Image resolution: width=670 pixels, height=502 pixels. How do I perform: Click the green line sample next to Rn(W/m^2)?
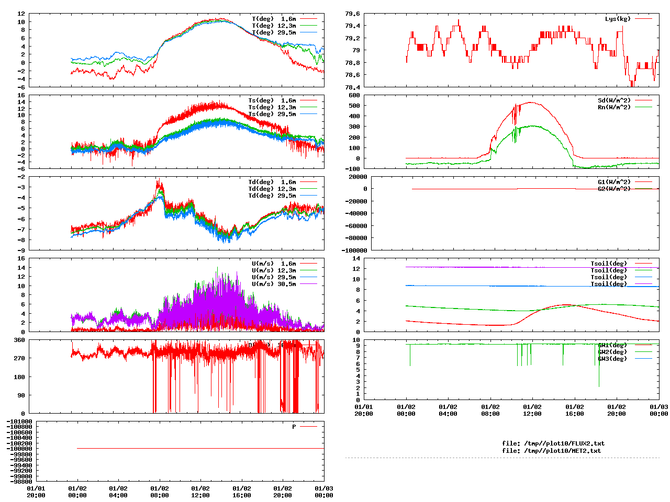(x=643, y=107)
